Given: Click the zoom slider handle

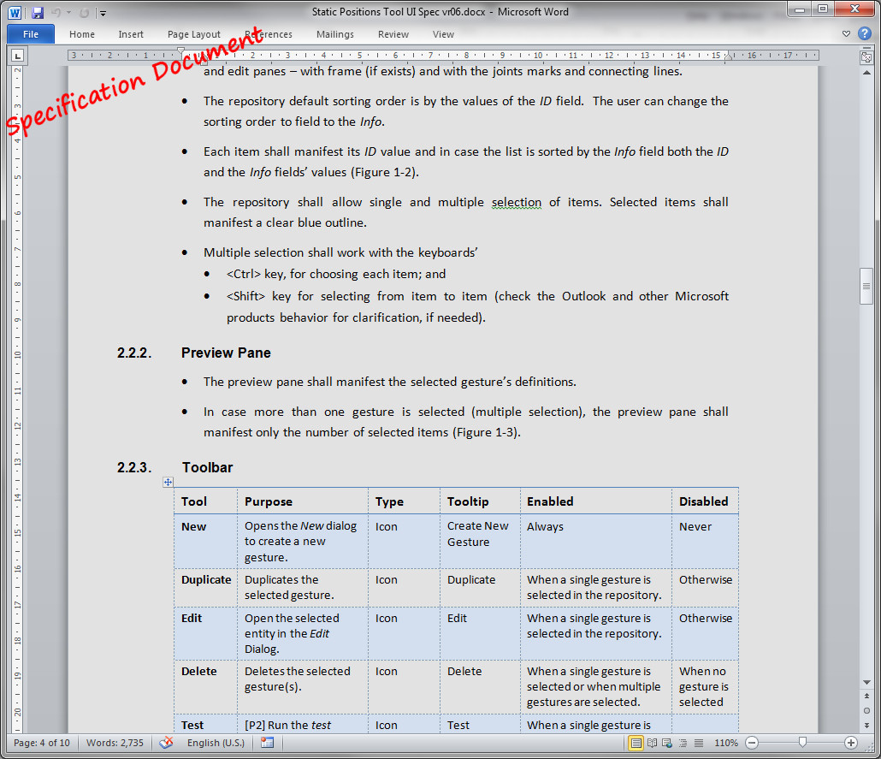Looking at the screenshot, I should [802, 743].
